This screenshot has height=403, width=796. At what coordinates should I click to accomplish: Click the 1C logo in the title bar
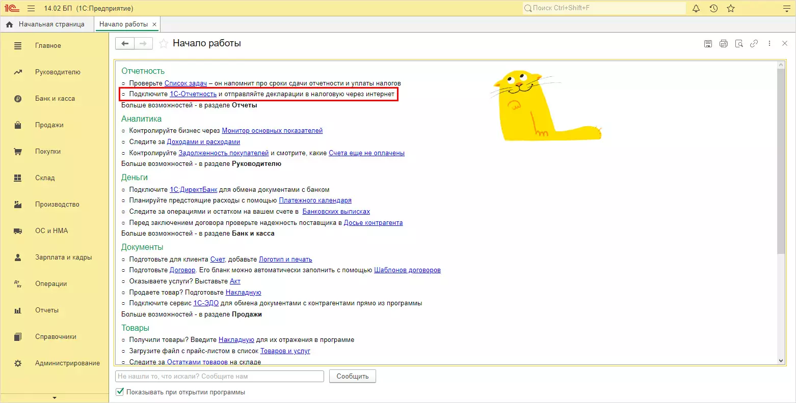pos(12,8)
